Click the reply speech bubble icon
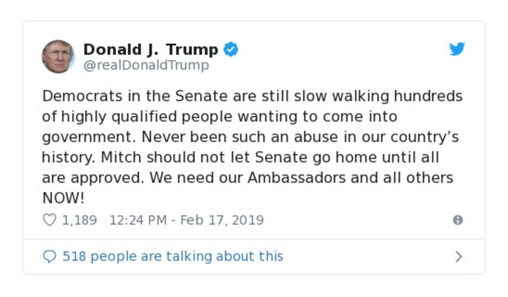This screenshot has height=297, width=508. [49, 256]
